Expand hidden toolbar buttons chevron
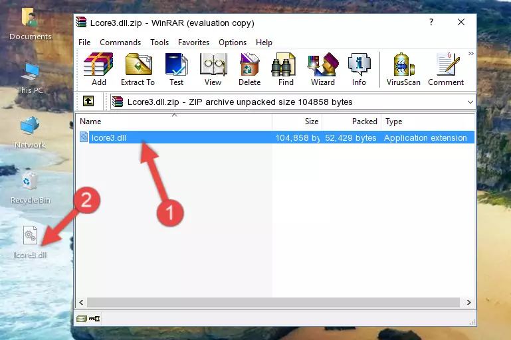 click(470, 53)
